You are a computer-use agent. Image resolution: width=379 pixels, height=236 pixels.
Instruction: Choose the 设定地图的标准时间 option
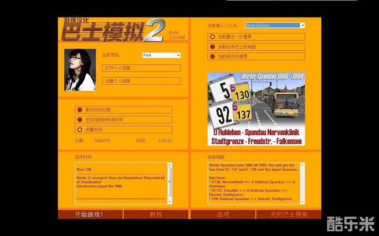click(80, 120)
